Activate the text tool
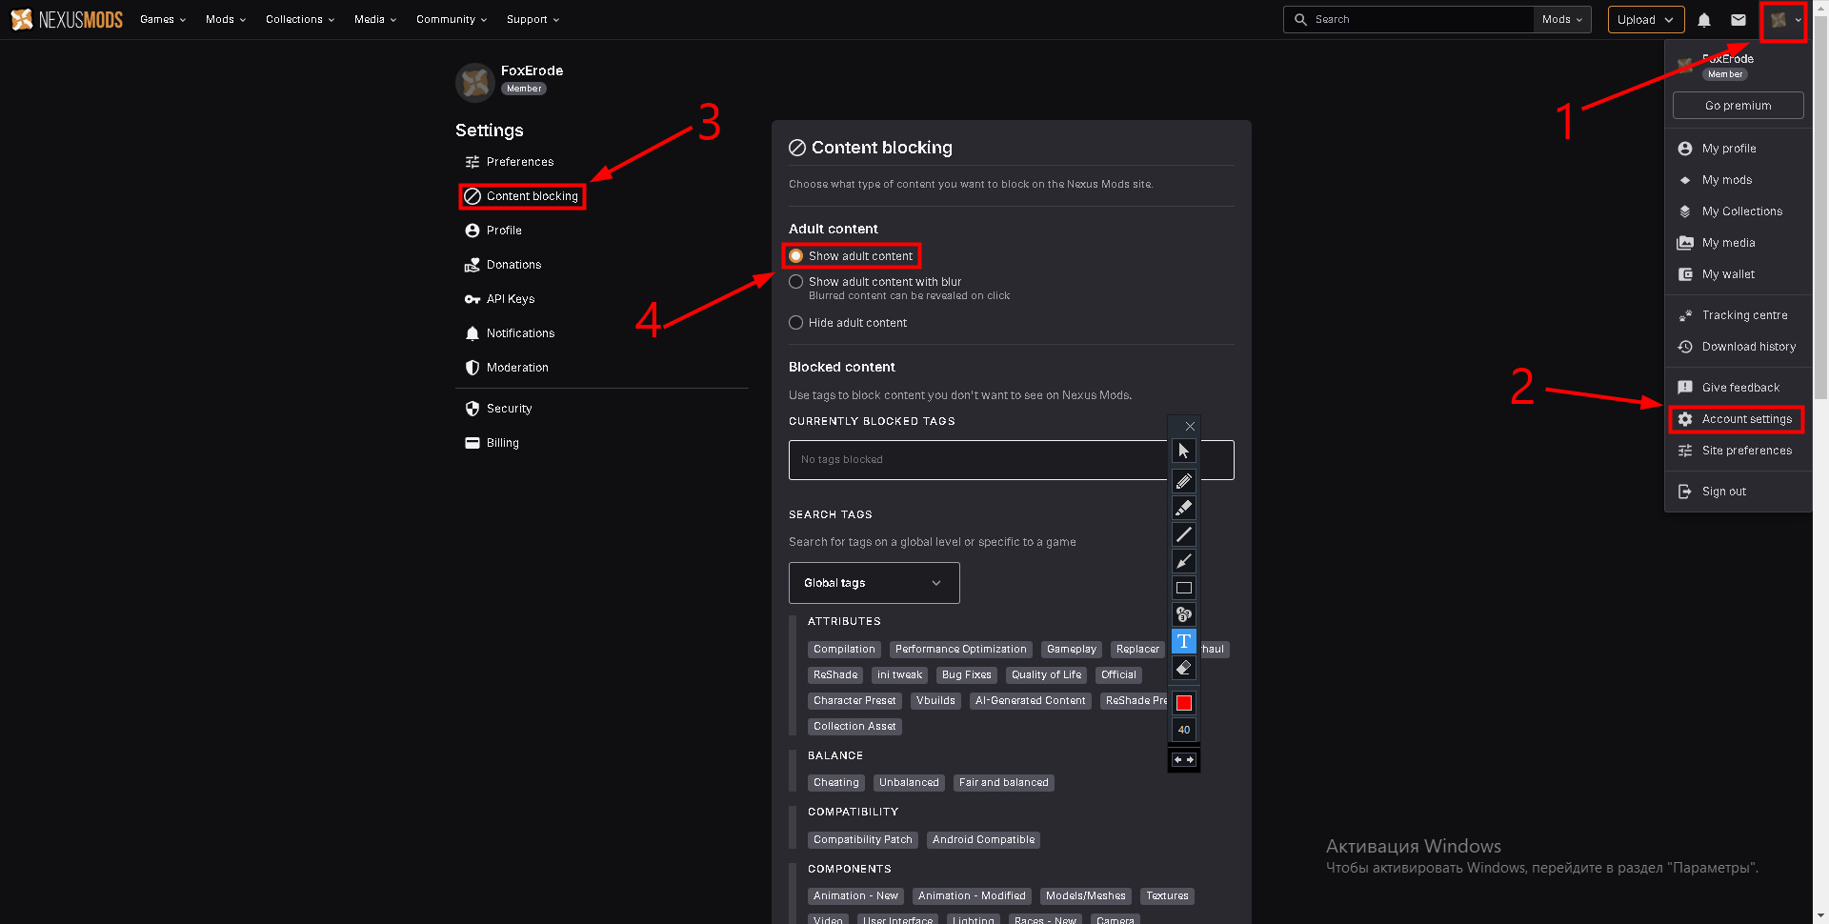 (x=1183, y=641)
